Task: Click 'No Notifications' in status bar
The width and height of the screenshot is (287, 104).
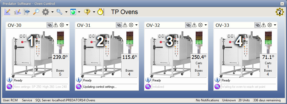Action: 207,100
